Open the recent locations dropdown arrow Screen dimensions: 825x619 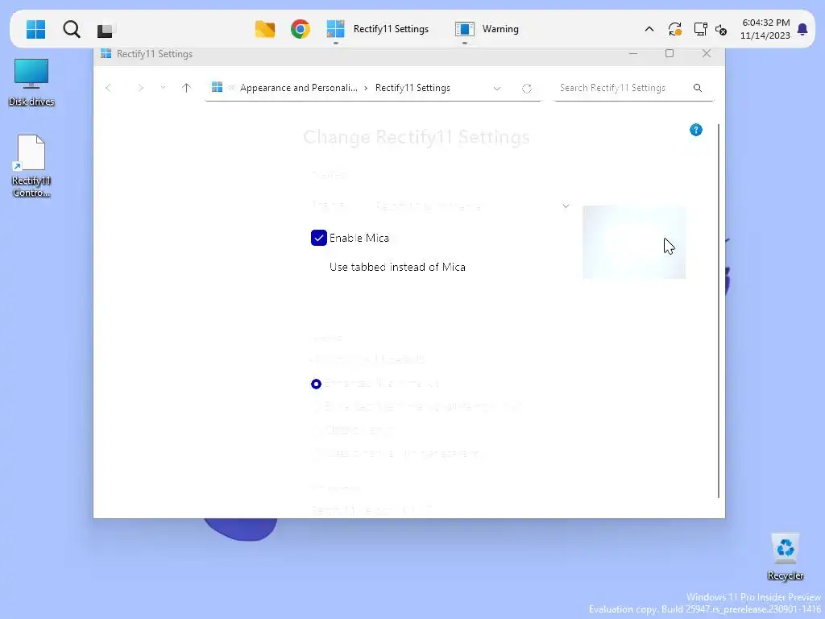coord(163,87)
